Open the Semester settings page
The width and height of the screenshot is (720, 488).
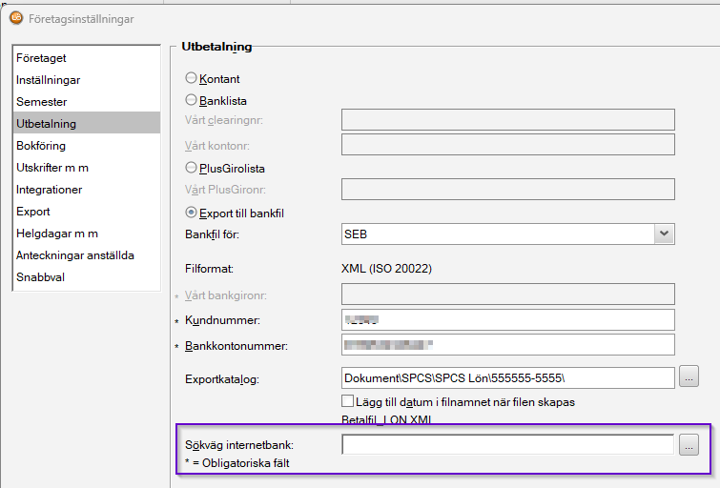[87, 102]
